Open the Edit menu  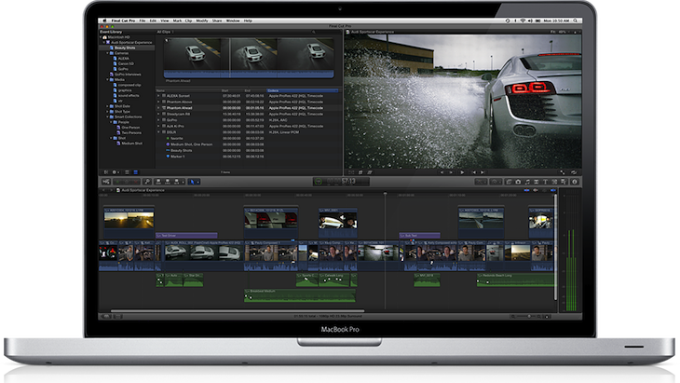[x=153, y=21]
